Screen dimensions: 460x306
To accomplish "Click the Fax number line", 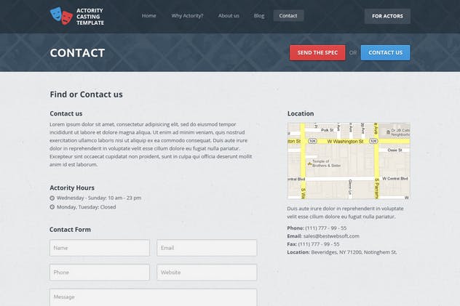I will (313, 244).
